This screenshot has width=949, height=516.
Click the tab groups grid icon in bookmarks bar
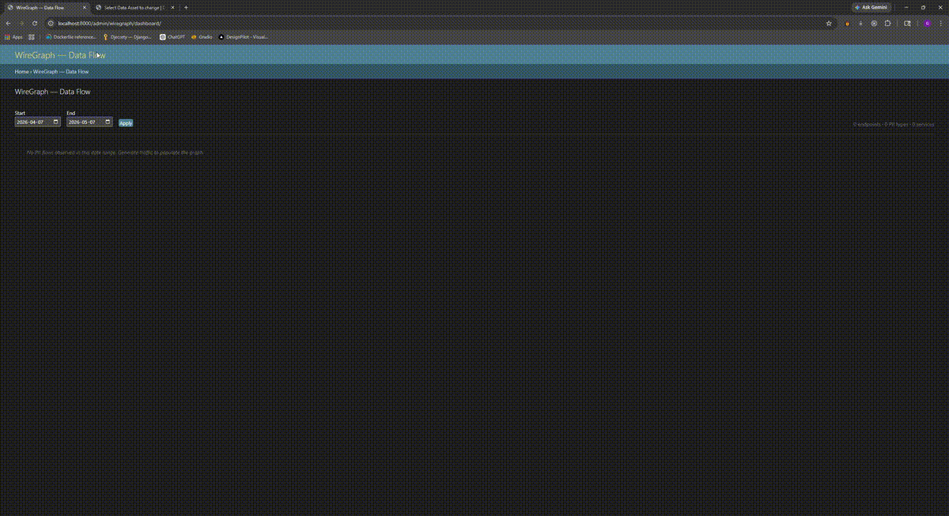(x=32, y=37)
